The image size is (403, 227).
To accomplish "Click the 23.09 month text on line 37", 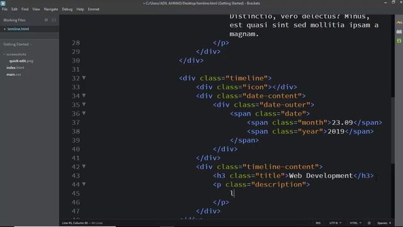I will coord(342,122).
